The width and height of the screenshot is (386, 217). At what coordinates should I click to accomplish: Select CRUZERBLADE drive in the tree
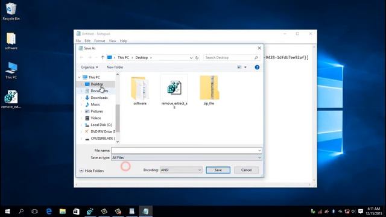coord(103,138)
